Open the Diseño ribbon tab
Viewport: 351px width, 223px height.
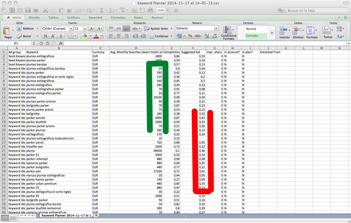click(34, 18)
